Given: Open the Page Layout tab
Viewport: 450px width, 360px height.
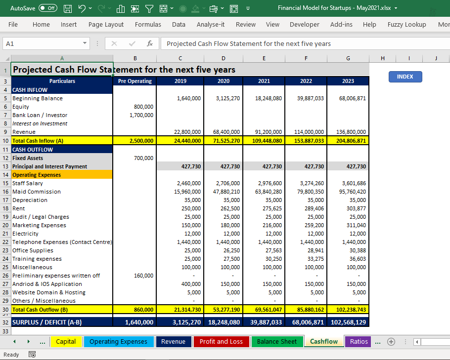Looking at the screenshot, I should 106,25.
